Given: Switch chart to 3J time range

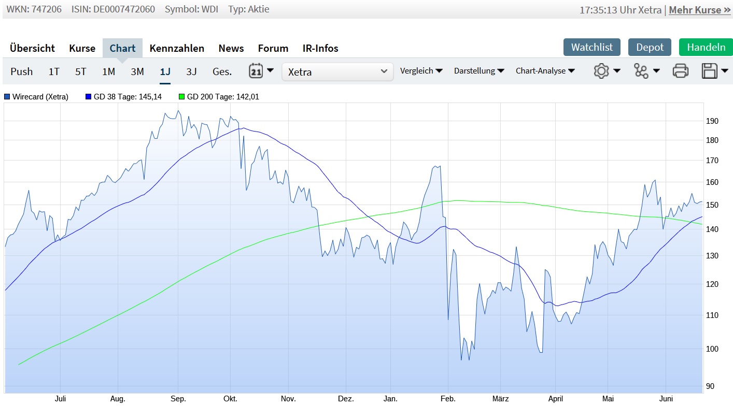Looking at the screenshot, I should (x=191, y=71).
